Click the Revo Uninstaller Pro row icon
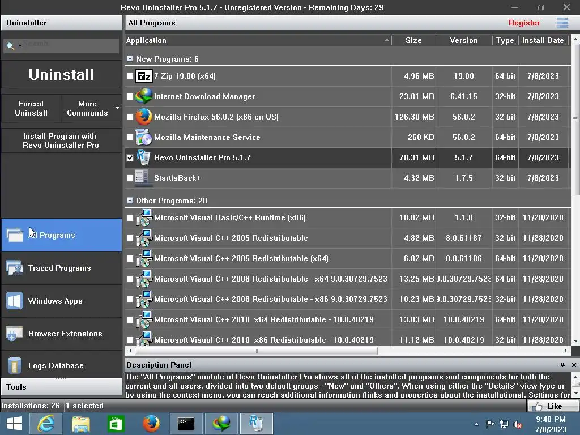Image resolution: width=580 pixels, height=435 pixels. click(x=143, y=157)
